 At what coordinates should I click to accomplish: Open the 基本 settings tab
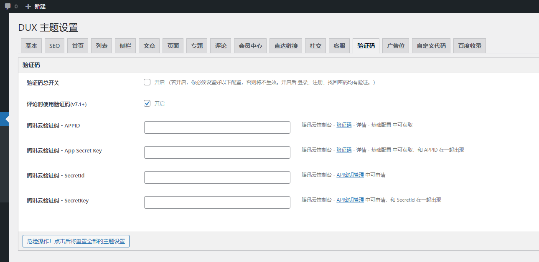point(31,46)
